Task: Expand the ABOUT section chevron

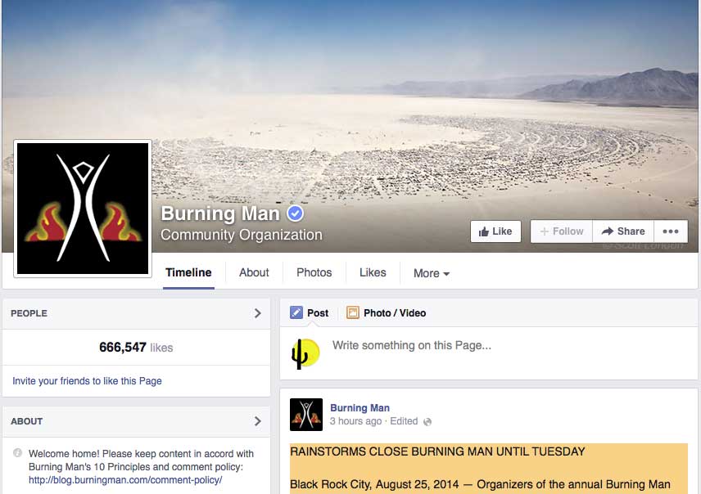Action: pyautogui.click(x=257, y=421)
